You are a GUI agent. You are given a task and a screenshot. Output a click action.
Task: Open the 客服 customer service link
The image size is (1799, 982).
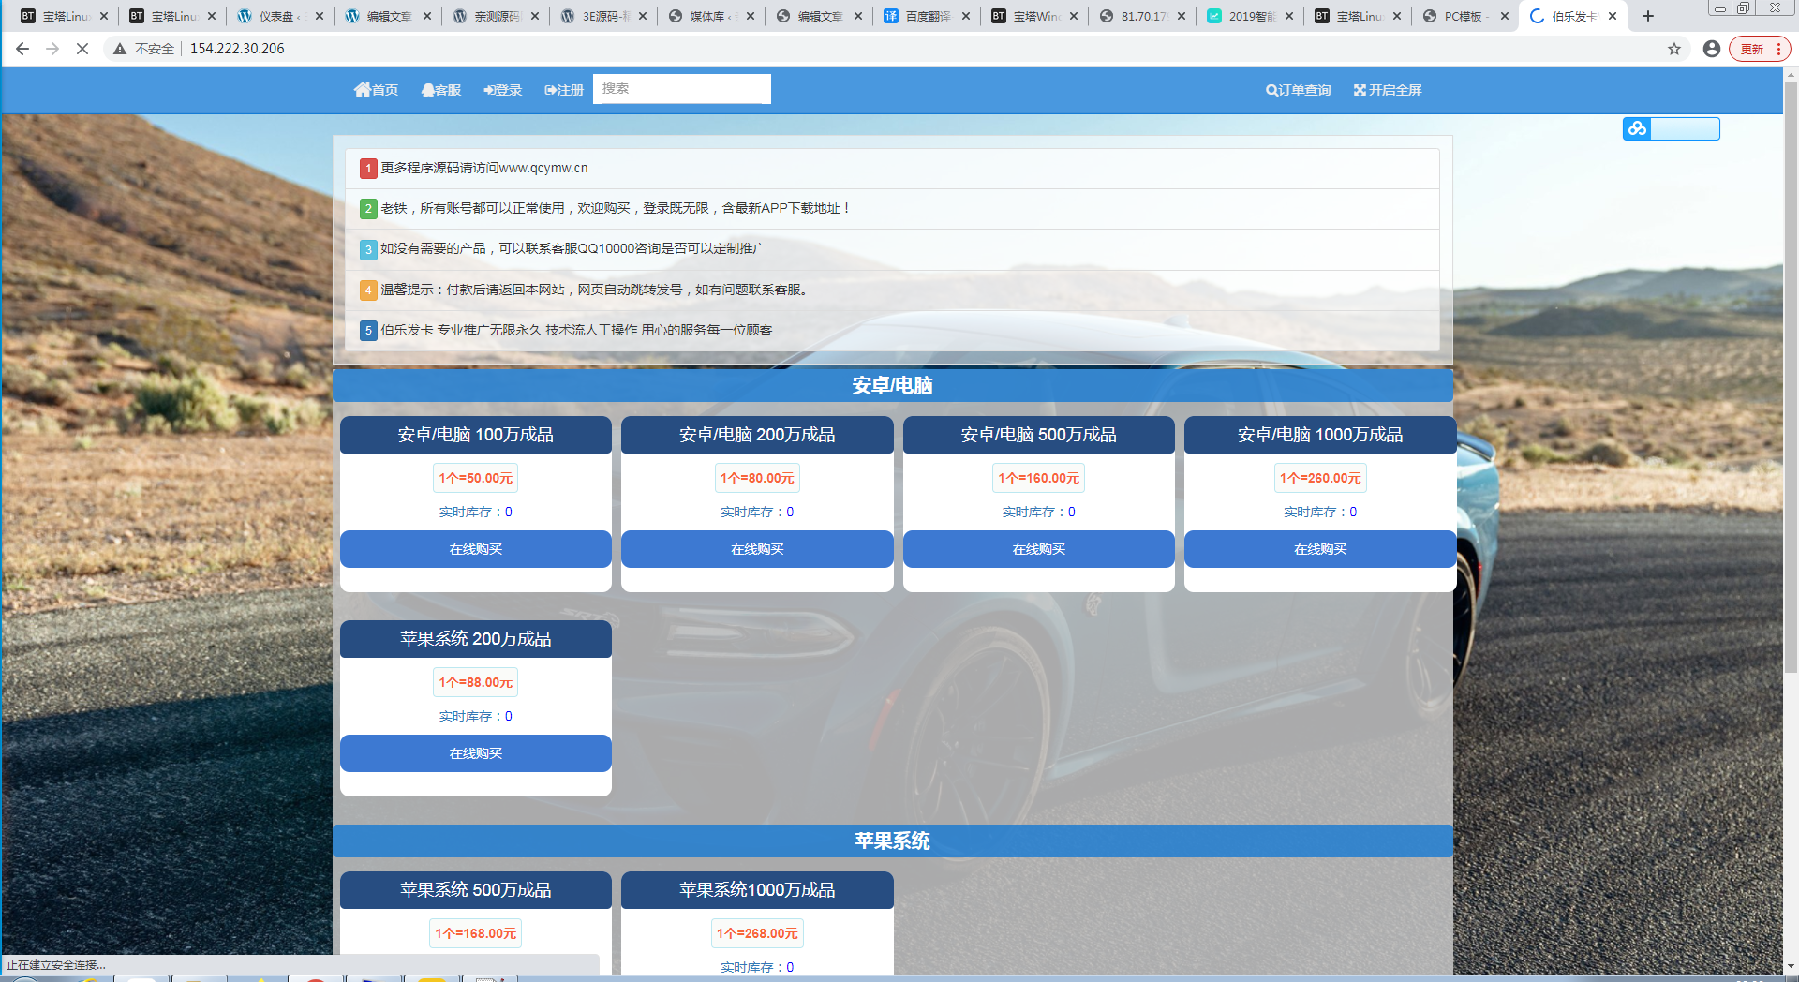441,90
